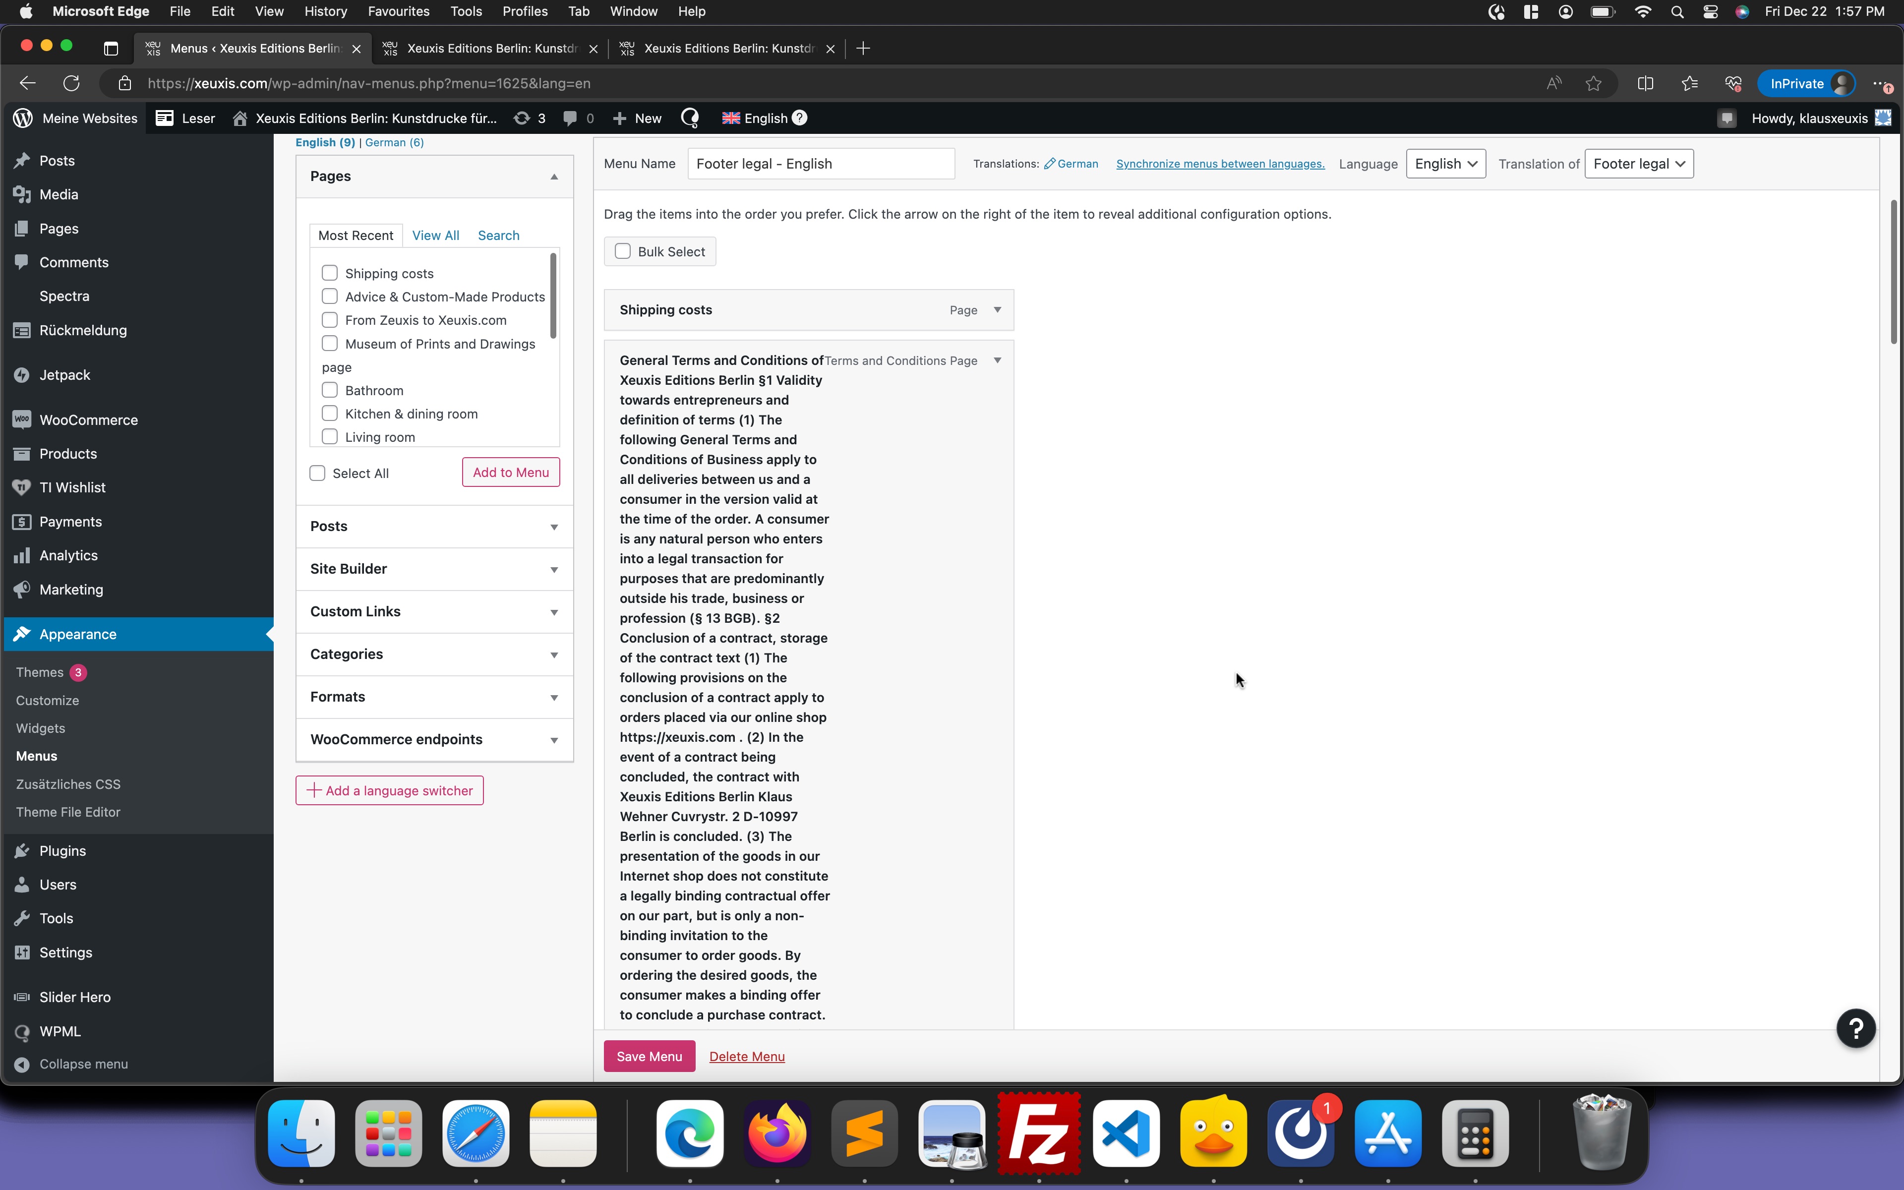
Task: Open the German translation link
Action: tap(1071, 164)
